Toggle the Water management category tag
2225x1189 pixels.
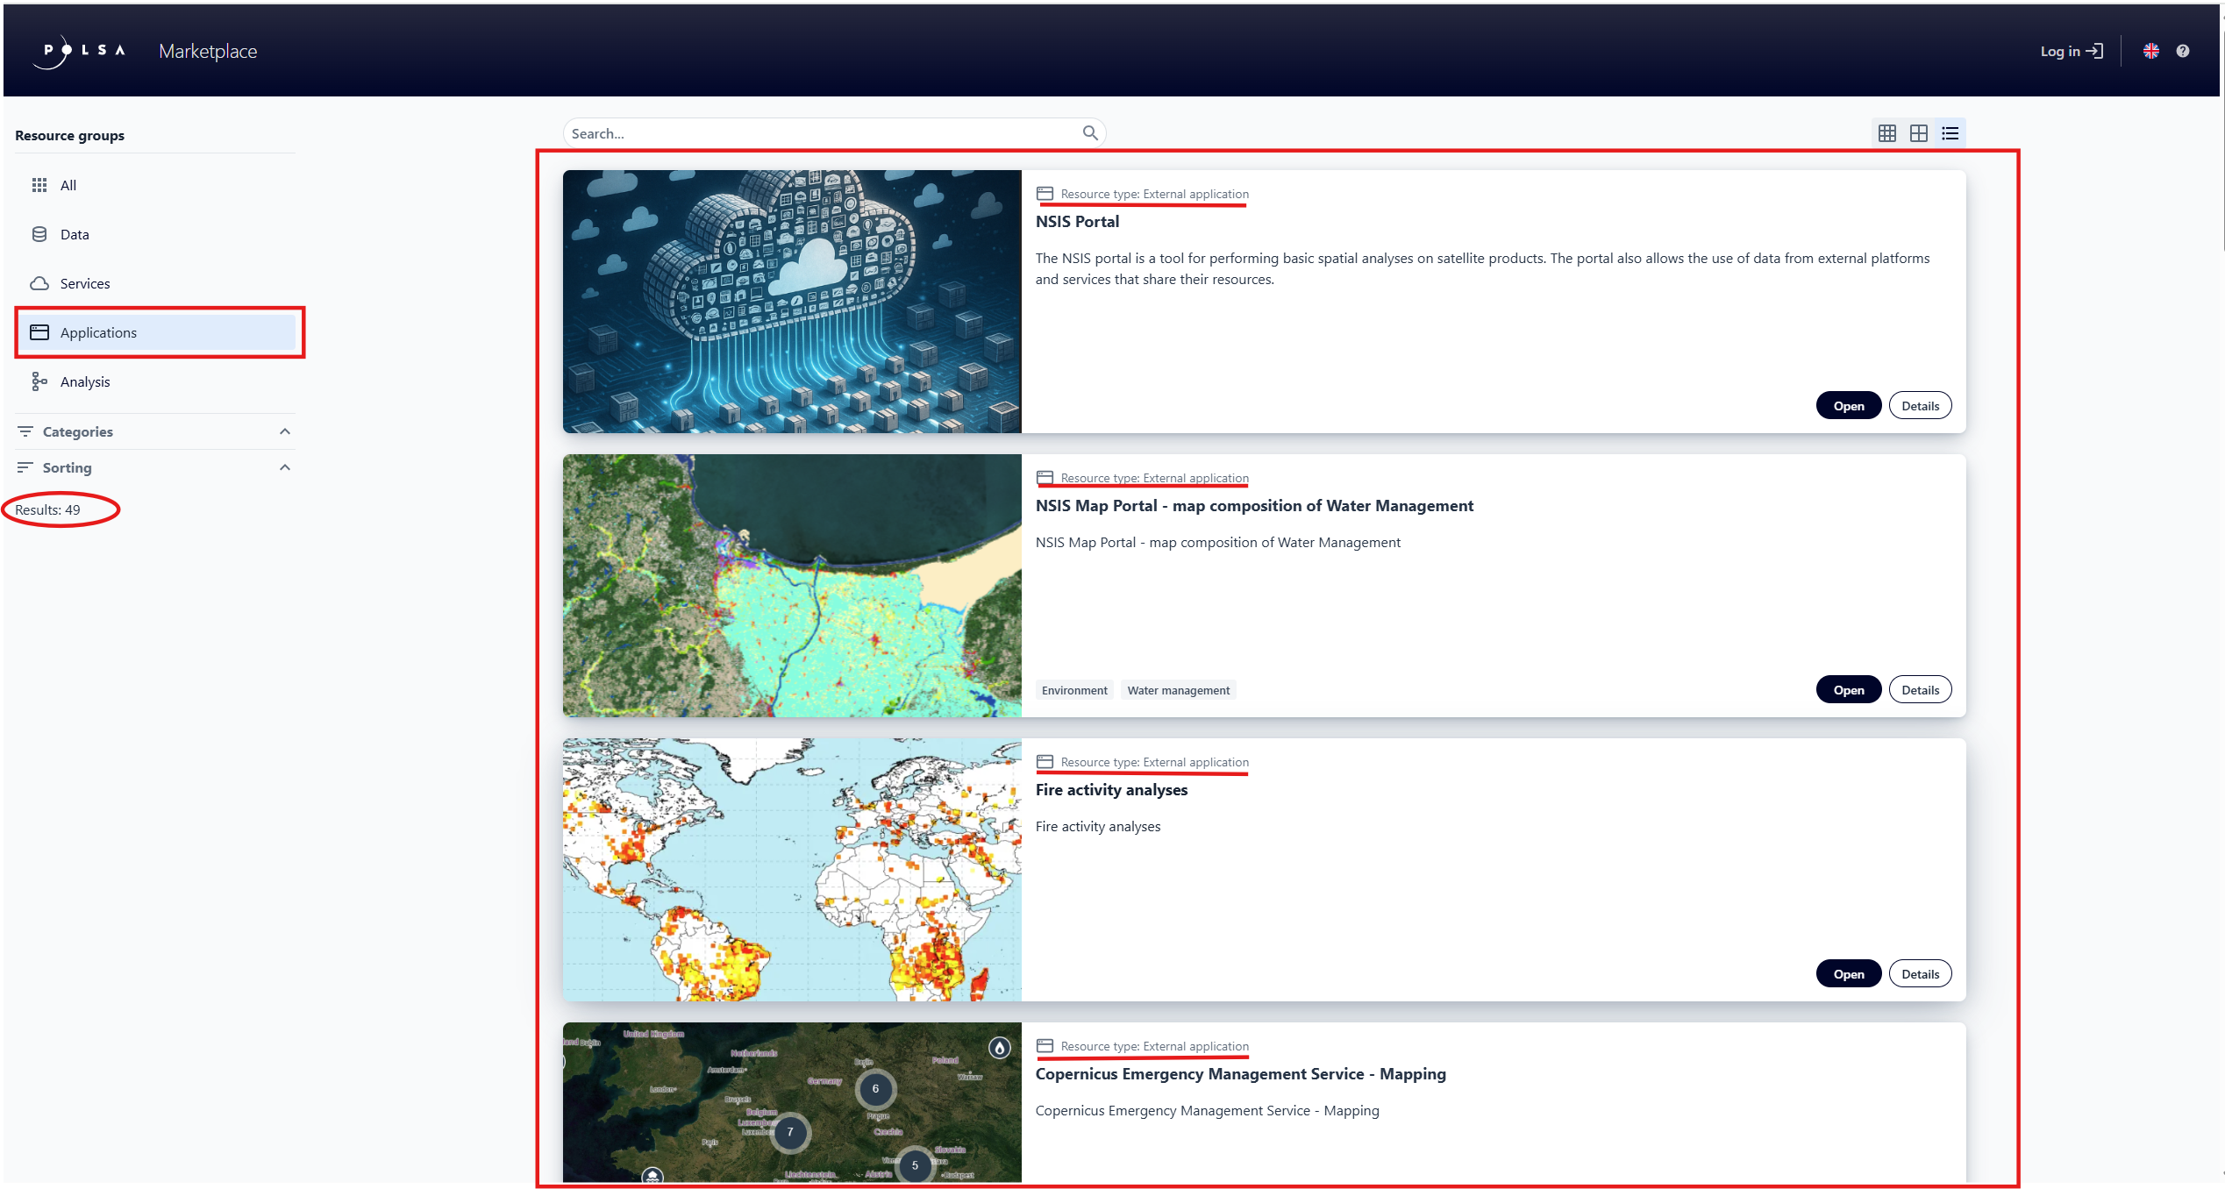(x=1178, y=690)
